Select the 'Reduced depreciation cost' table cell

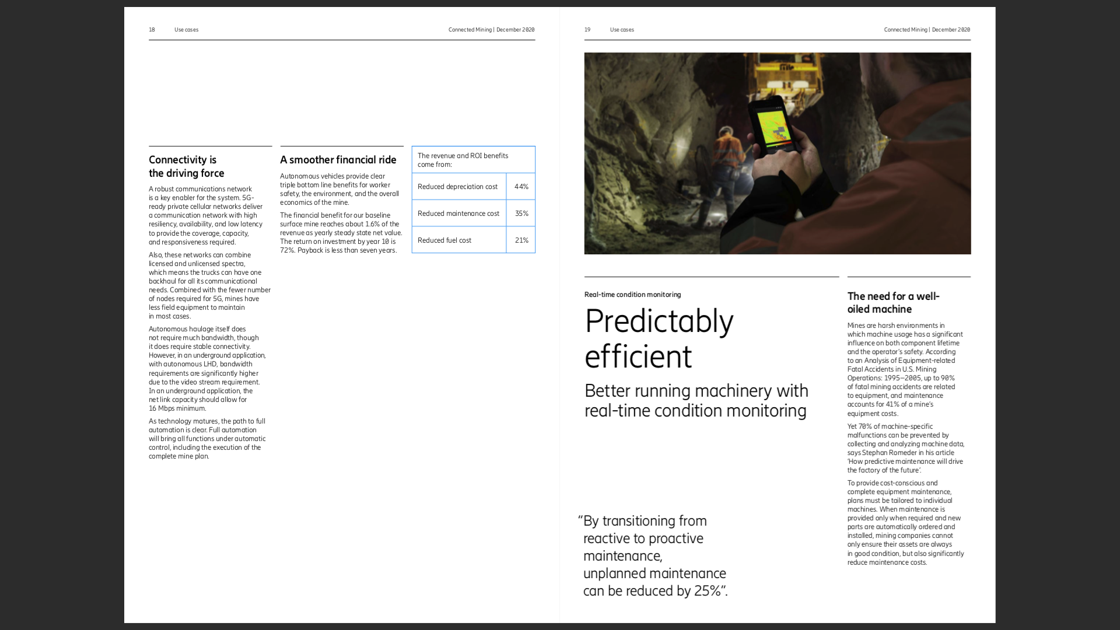459,187
